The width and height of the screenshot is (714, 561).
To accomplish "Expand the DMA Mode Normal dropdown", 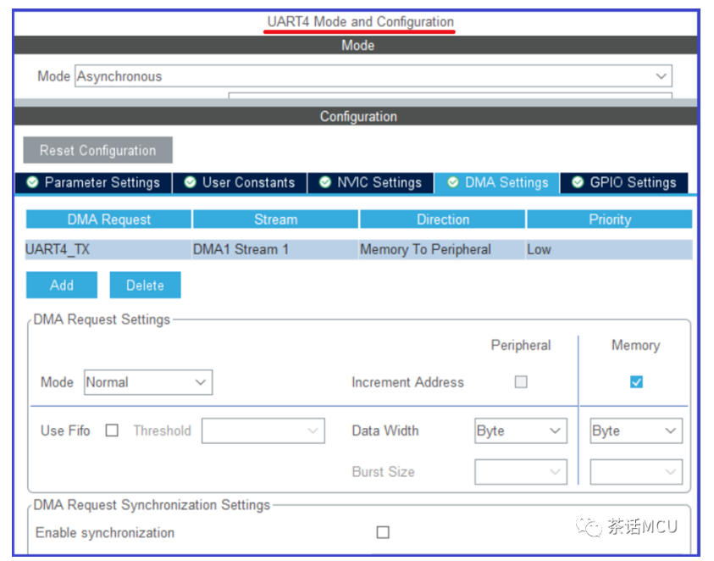I will tap(148, 382).
